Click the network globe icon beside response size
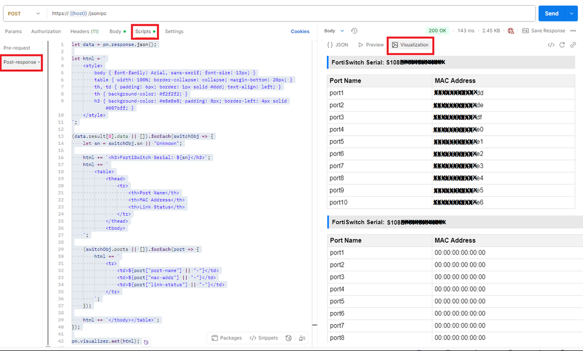The image size is (583, 351). click(511, 31)
